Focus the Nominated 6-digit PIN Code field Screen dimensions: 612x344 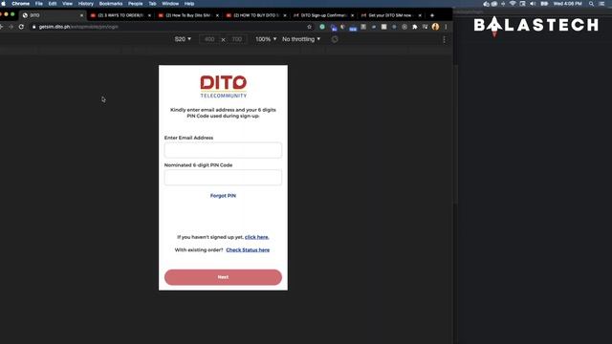click(223, 178)
